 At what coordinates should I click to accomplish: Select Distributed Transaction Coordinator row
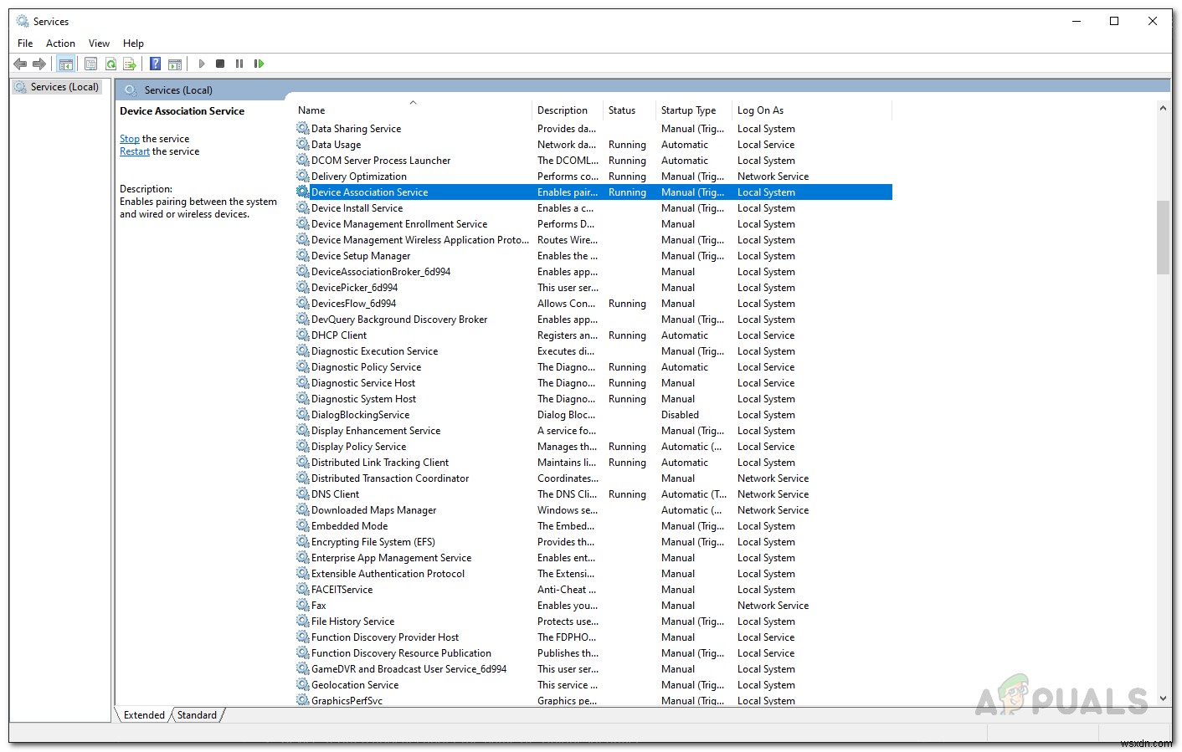tap(594, 478)
